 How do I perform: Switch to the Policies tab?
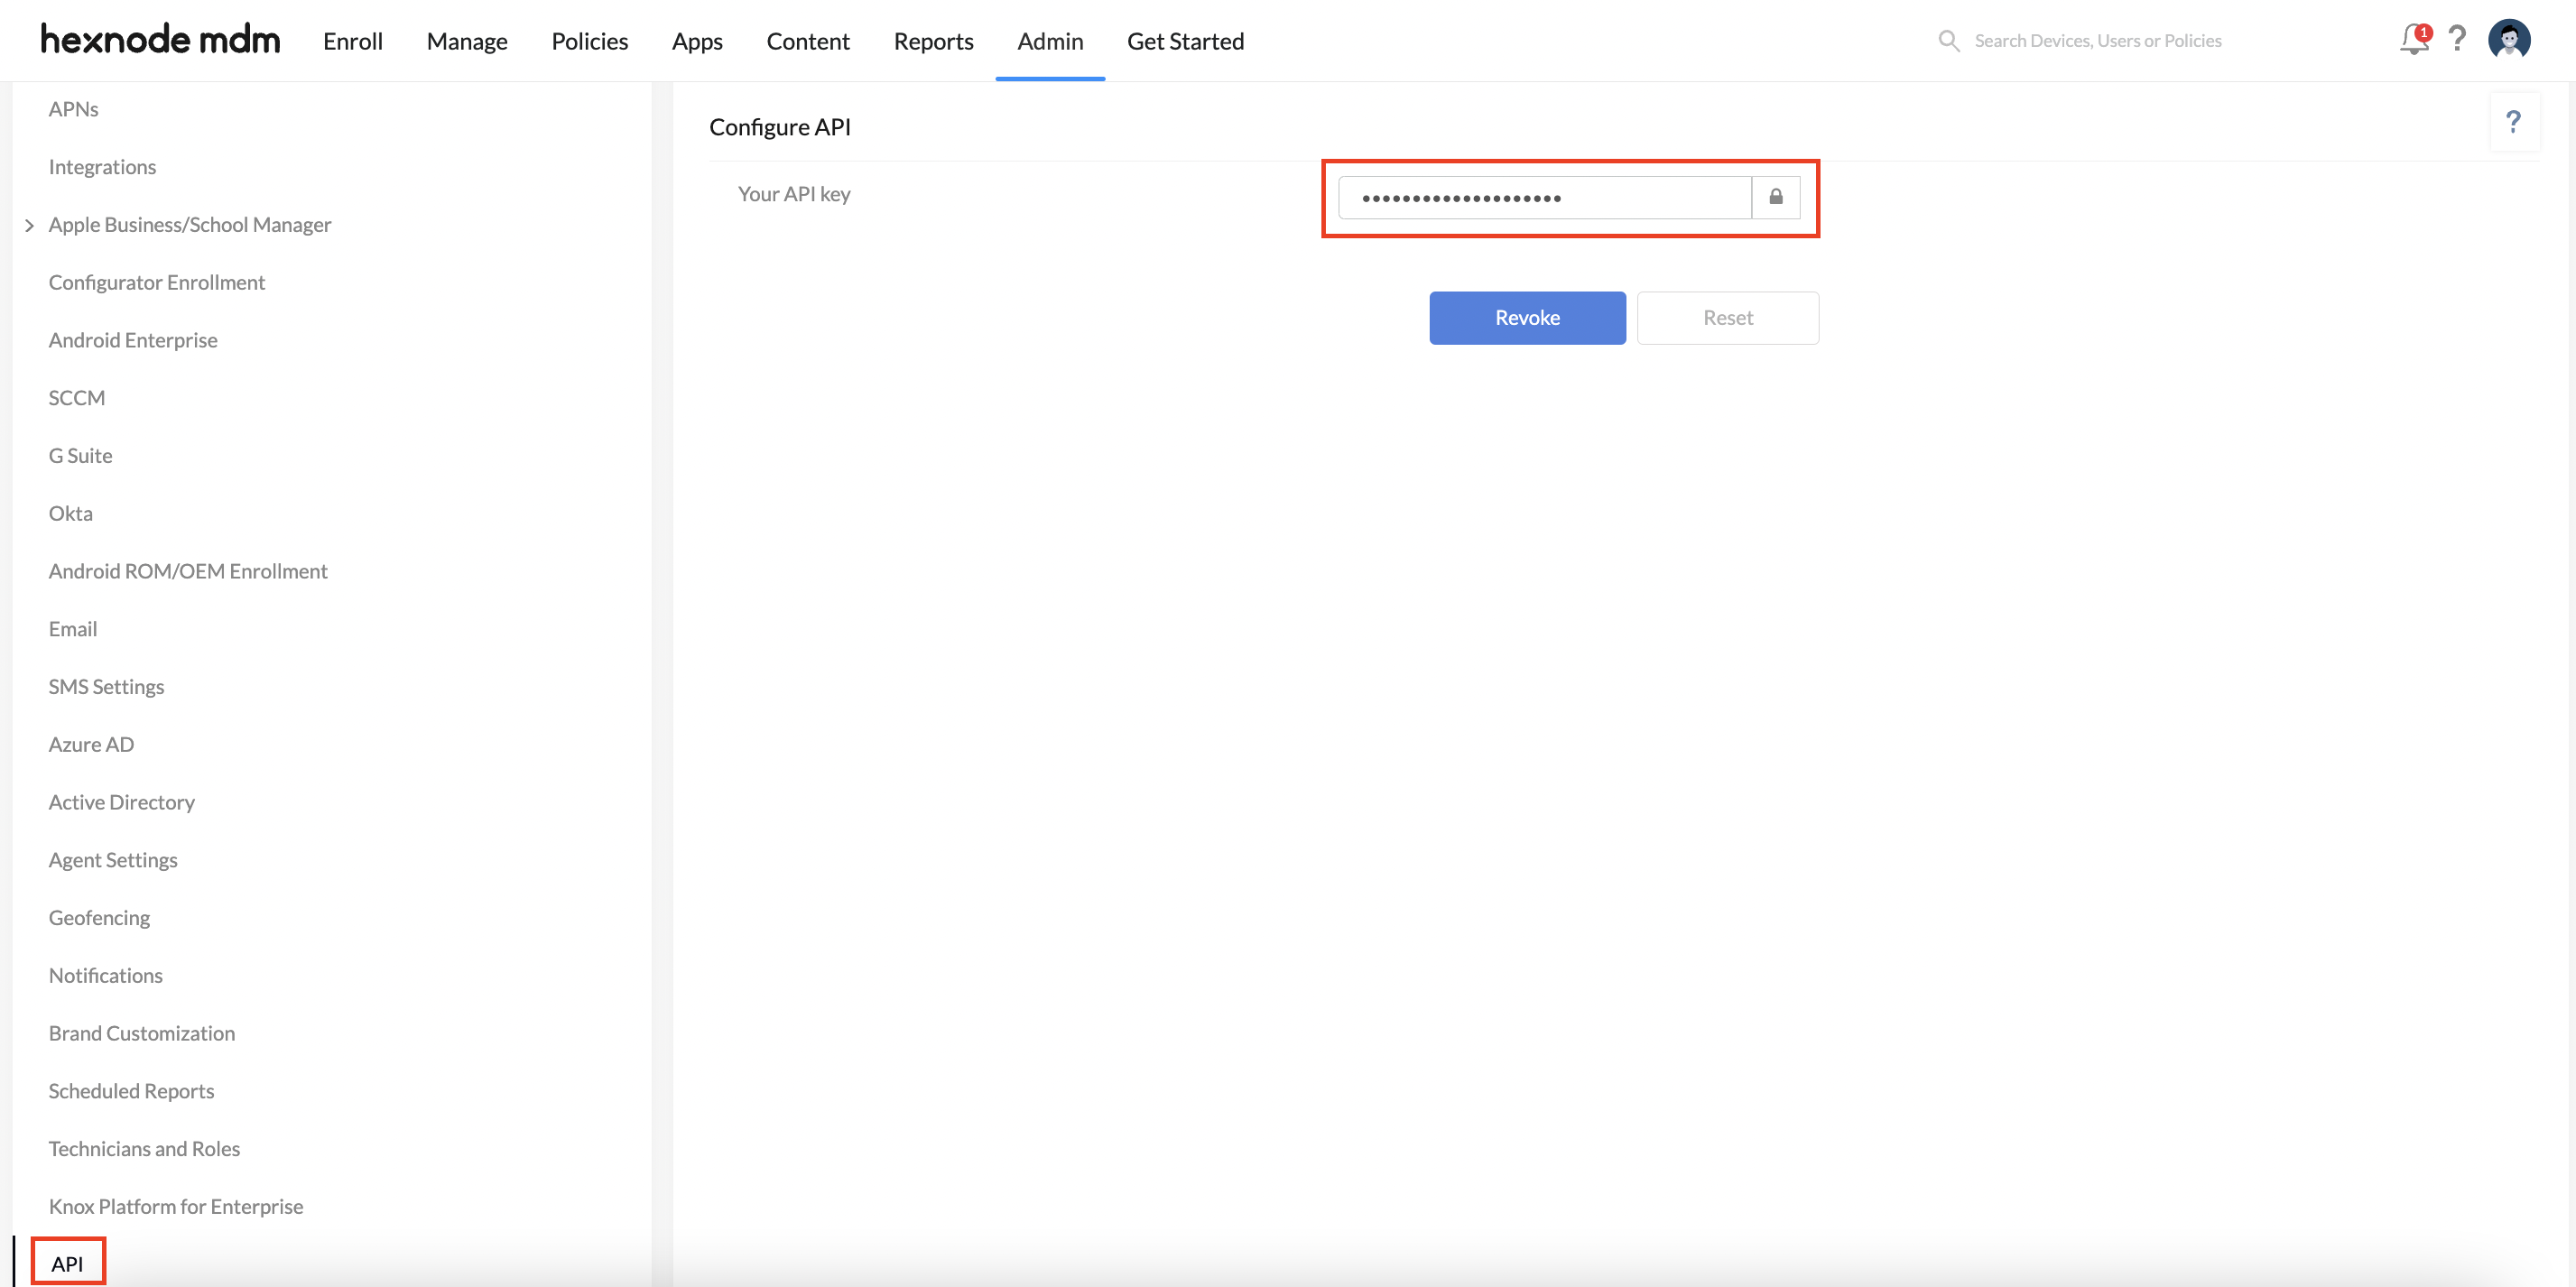pos(590,41)
